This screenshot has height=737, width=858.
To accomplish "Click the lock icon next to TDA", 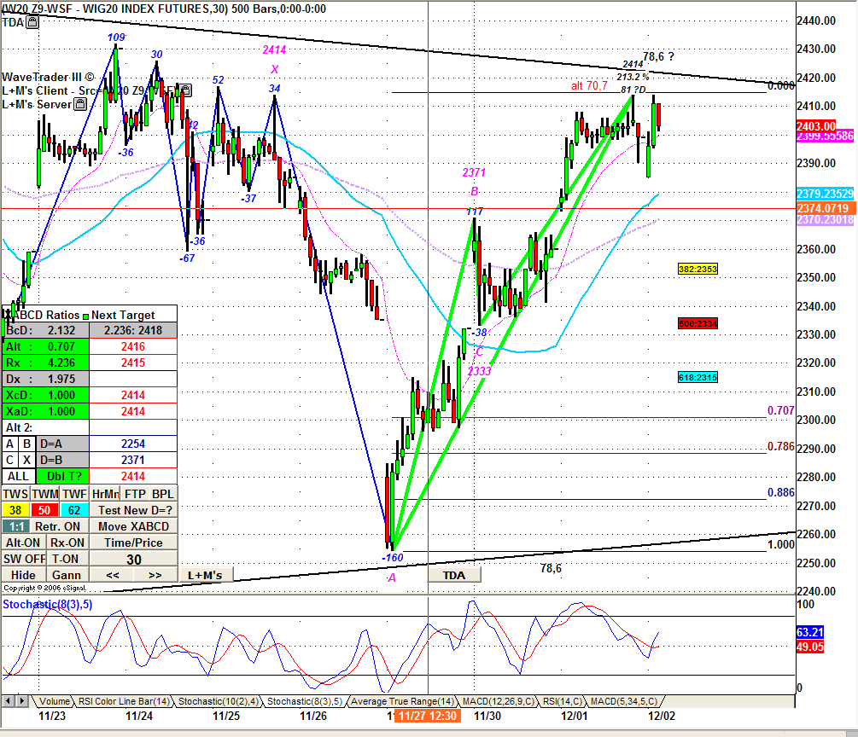I will (32, 23).
